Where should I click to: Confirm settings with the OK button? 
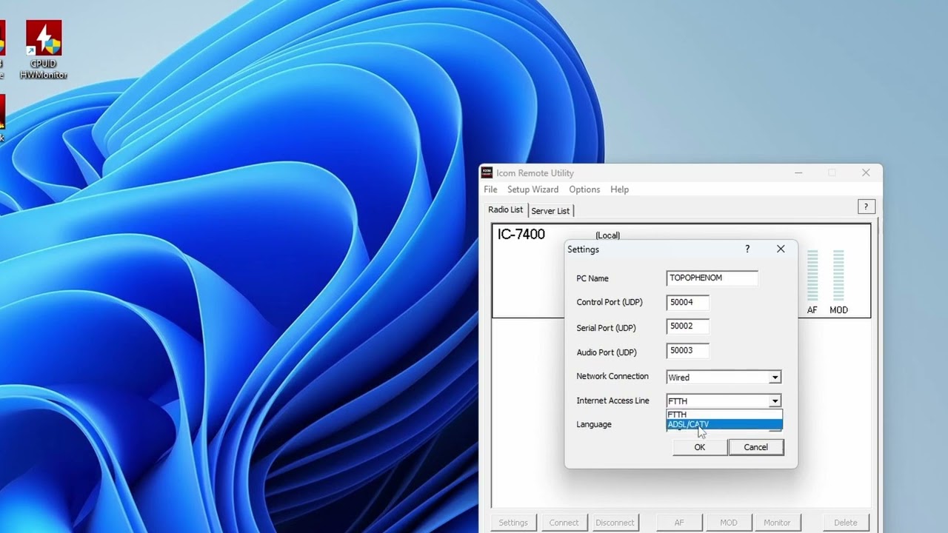(x=699, y=447)
